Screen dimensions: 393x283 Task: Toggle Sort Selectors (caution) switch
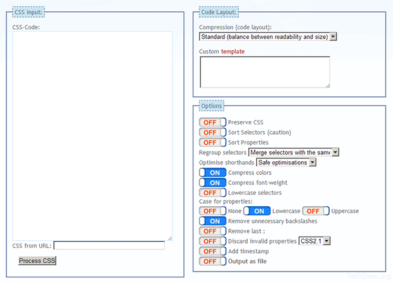(x=212, y=132)
